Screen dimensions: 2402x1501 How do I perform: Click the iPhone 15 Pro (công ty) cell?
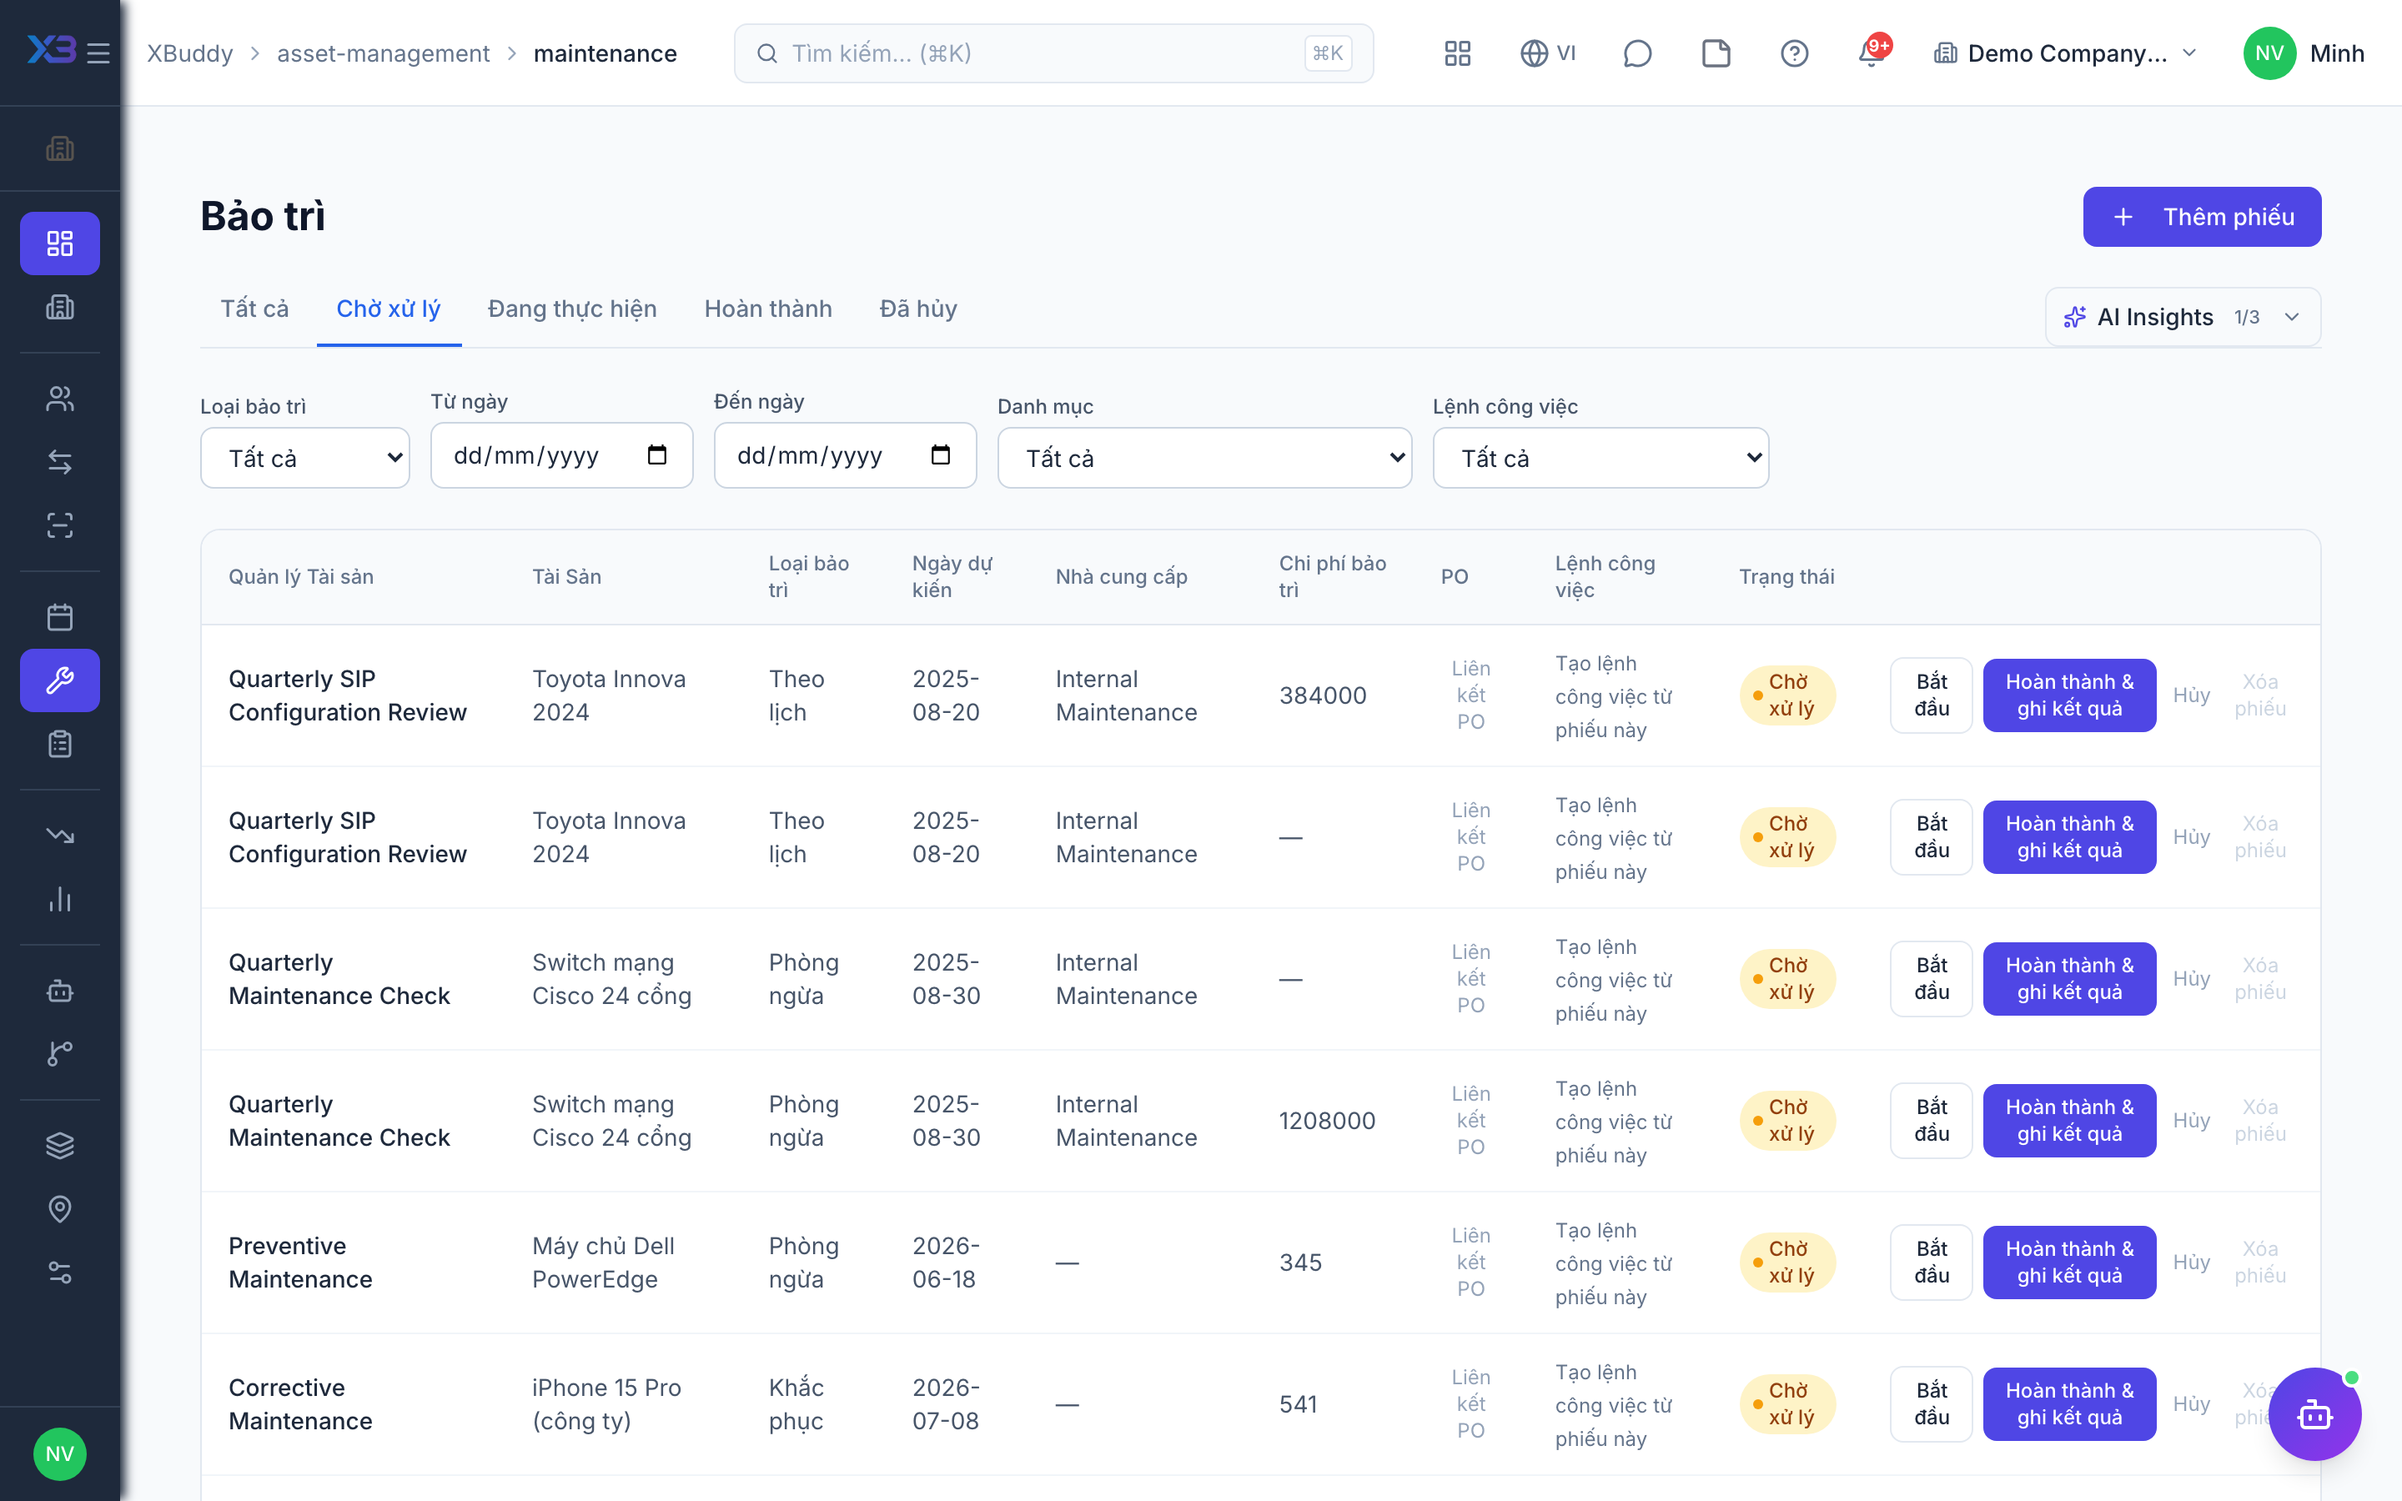(x=606, y=1403)
